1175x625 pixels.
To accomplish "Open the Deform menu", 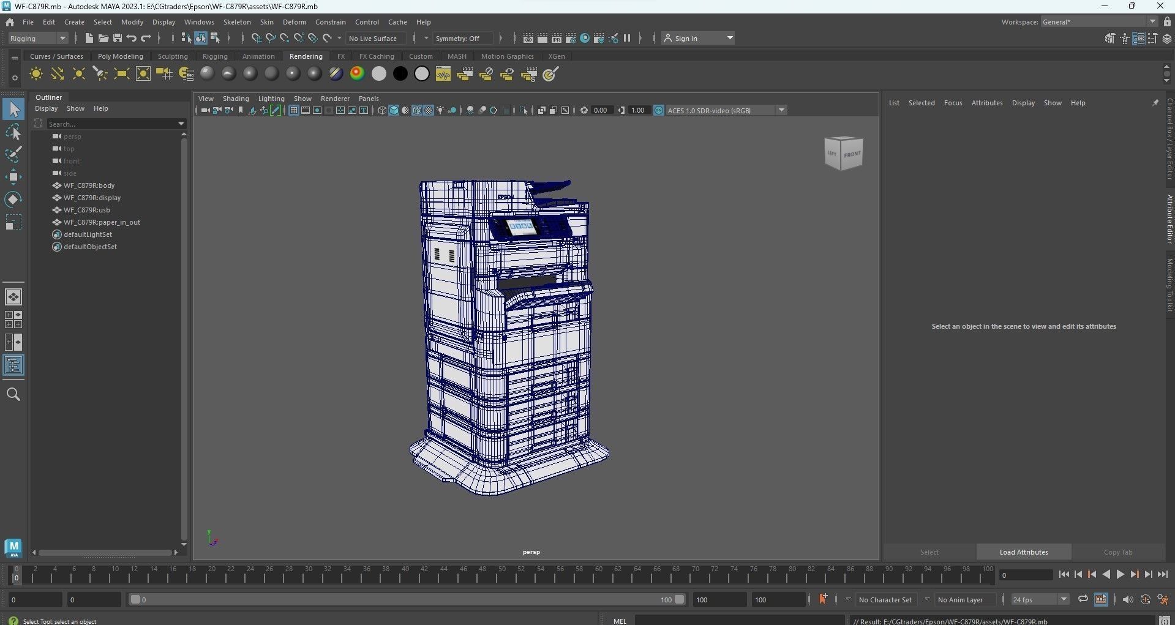I will point(294,22).
